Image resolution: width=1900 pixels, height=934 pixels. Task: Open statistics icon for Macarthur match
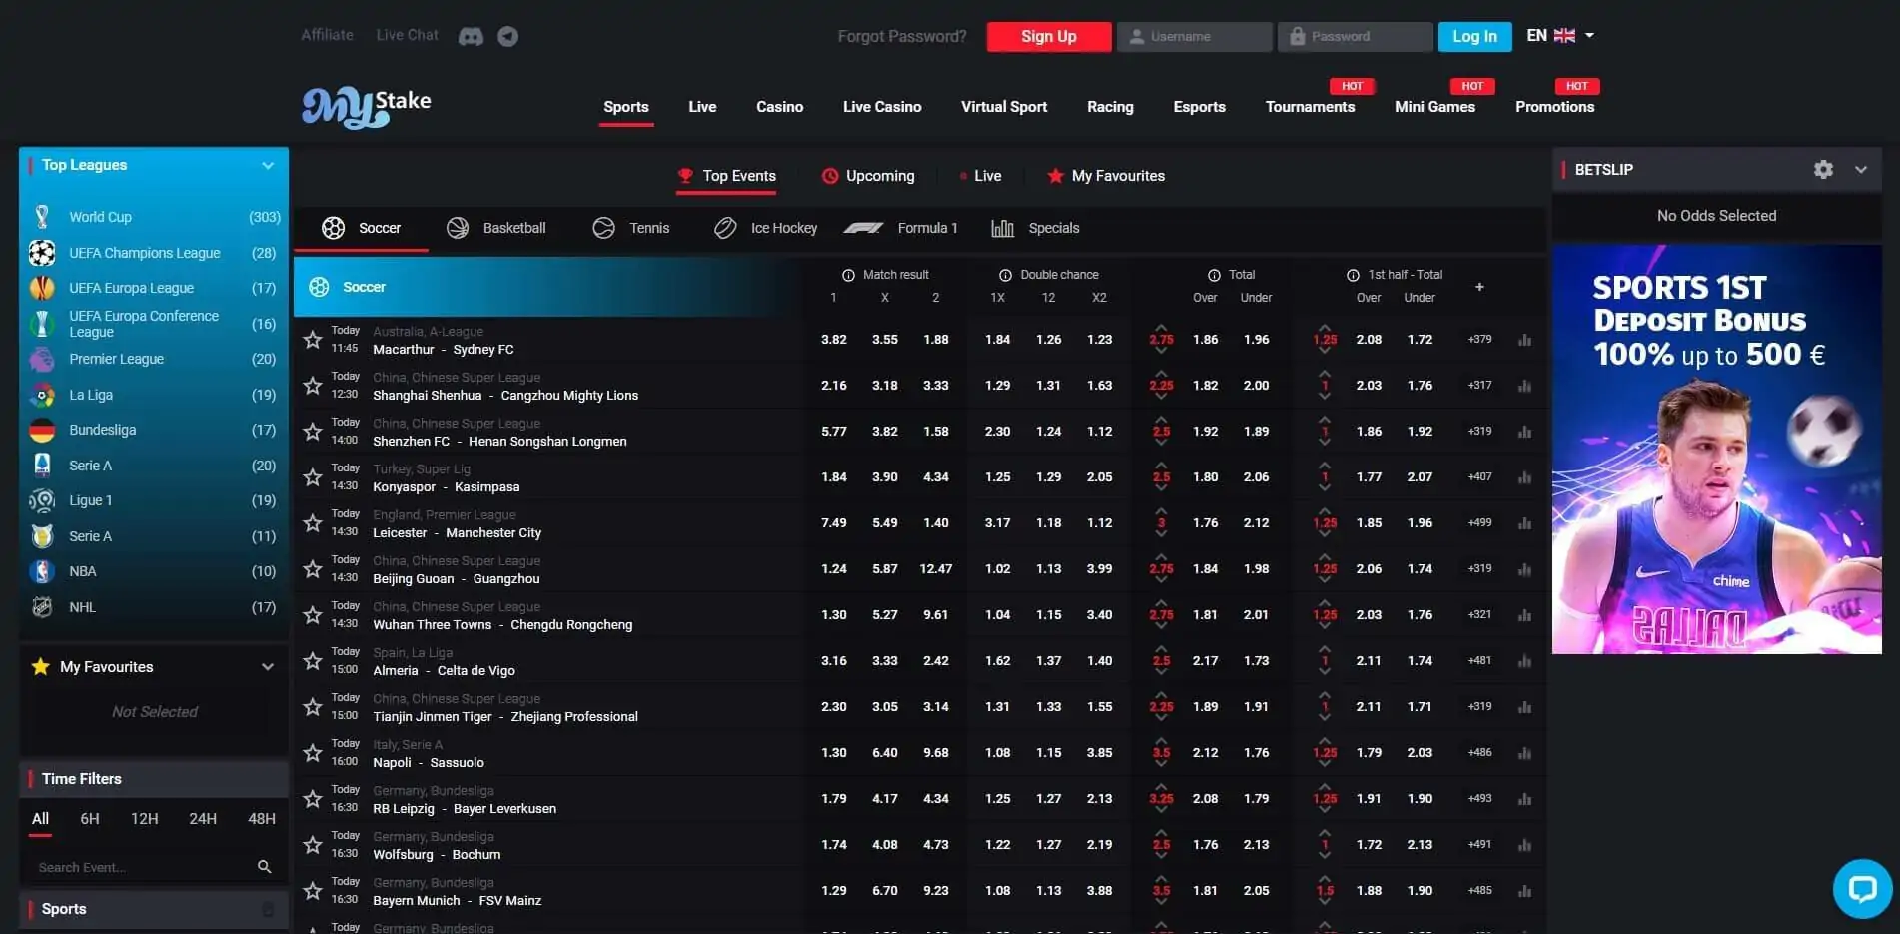1524,340
